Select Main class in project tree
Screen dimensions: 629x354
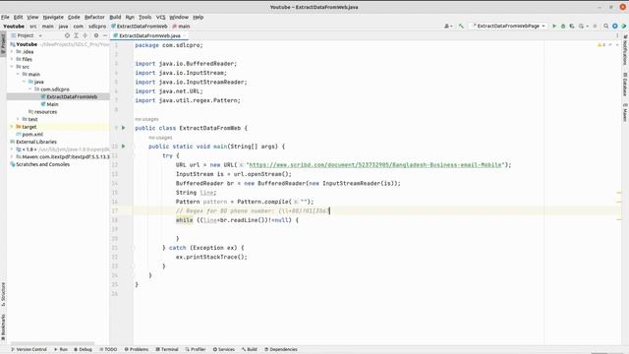(52, 104)
